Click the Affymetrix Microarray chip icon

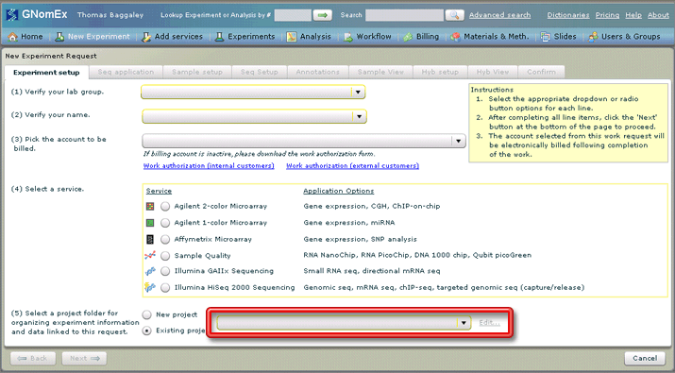150,239
